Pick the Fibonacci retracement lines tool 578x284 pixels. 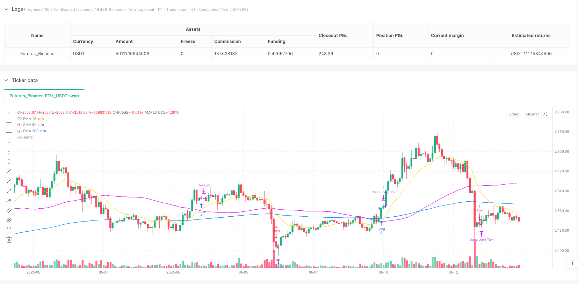pos(9,230)
